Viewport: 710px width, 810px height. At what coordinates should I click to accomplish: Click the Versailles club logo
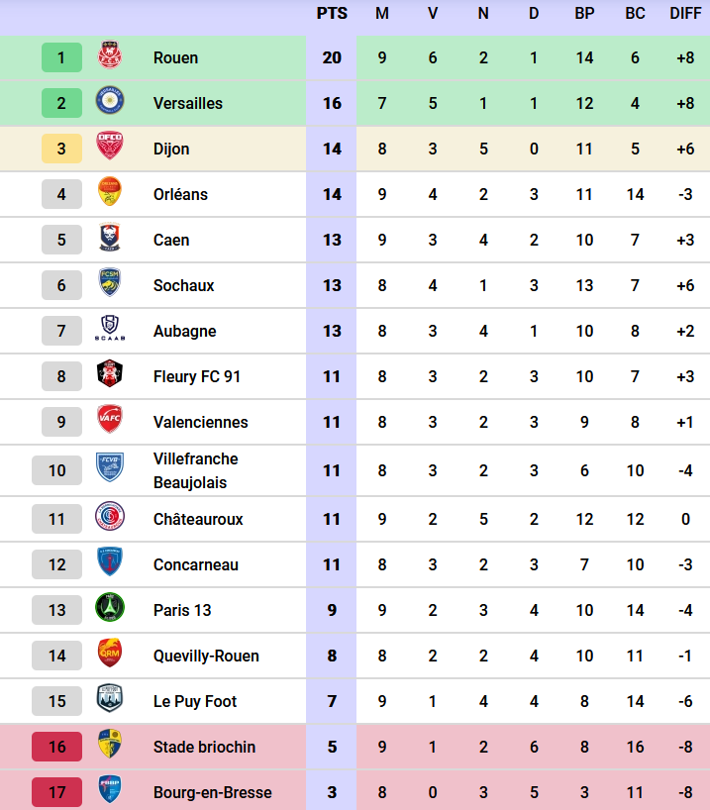[109, 103]
